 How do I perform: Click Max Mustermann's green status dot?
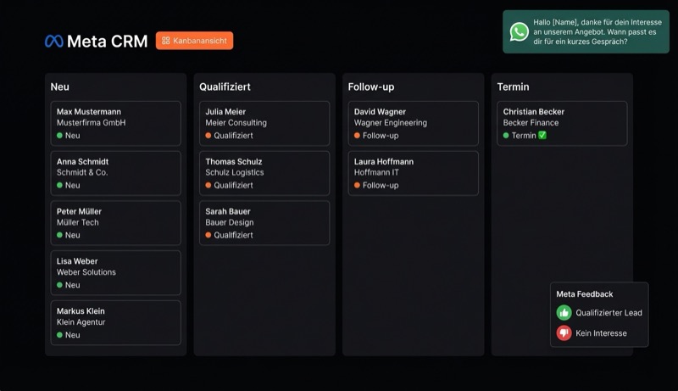pyautogui.click(x=60, y=136)
